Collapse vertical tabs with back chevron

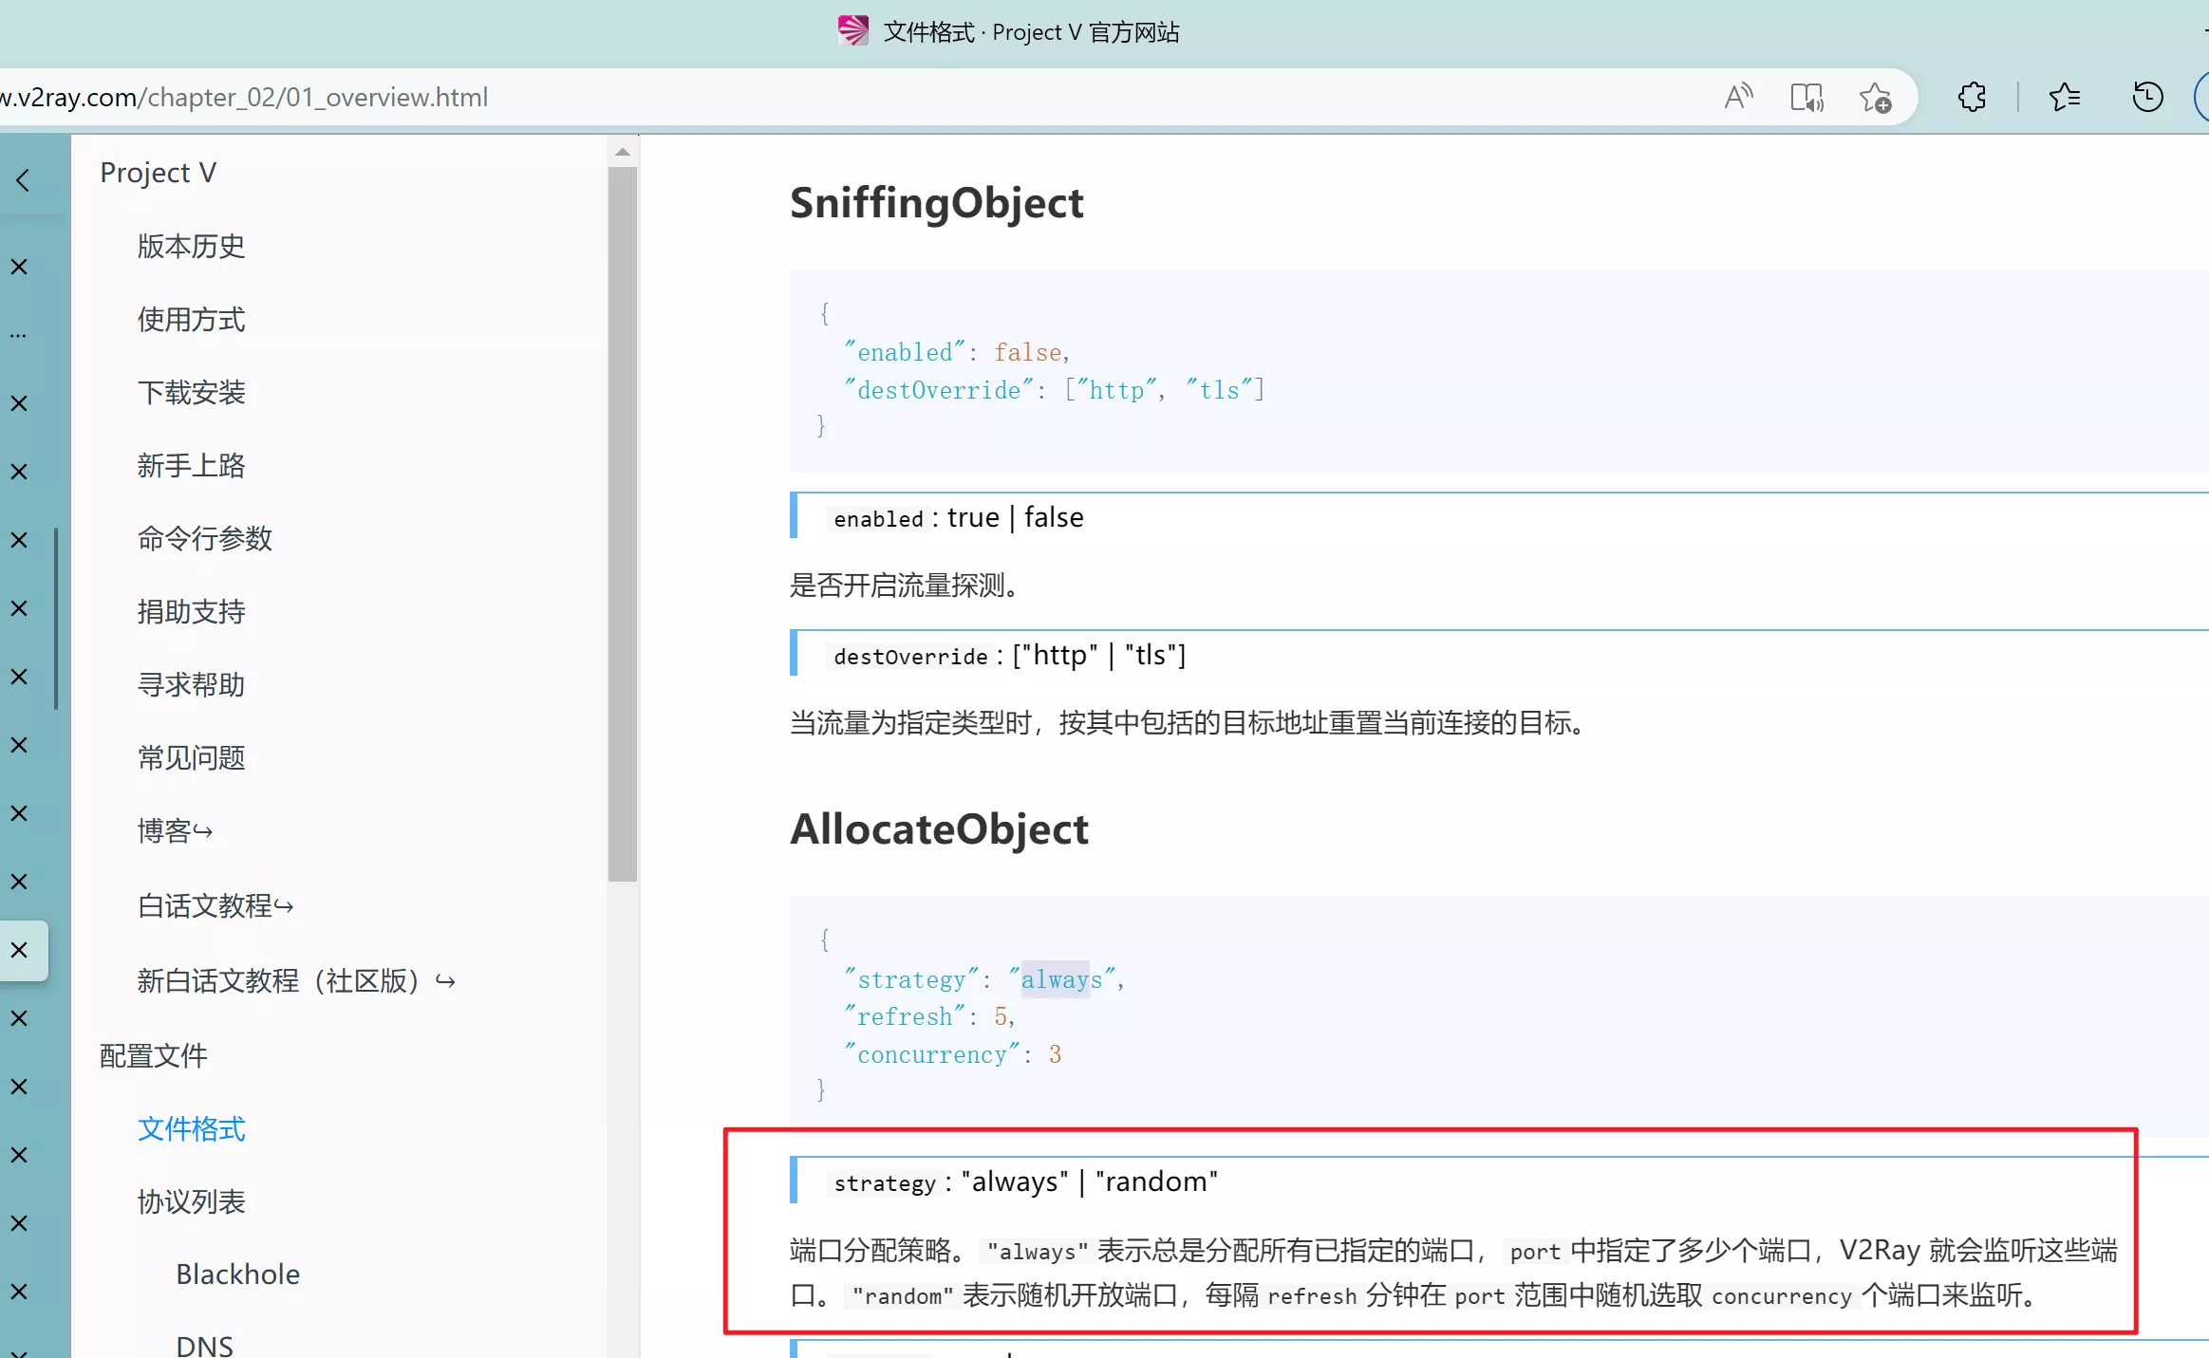[24, 180]
